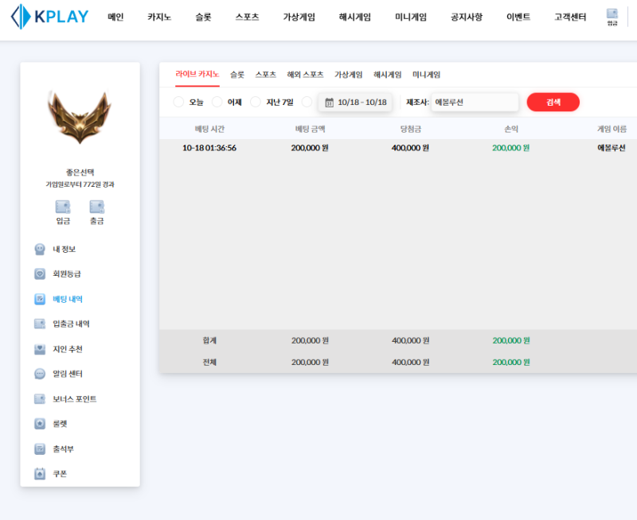
Task: Switch to the 해외 스포츠 tab
Action: [x=305, y=75]
